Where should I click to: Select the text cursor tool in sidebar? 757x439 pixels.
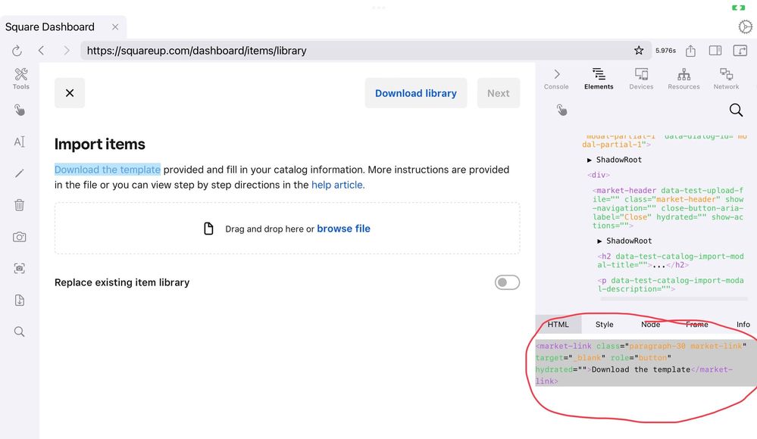(20, 142)
